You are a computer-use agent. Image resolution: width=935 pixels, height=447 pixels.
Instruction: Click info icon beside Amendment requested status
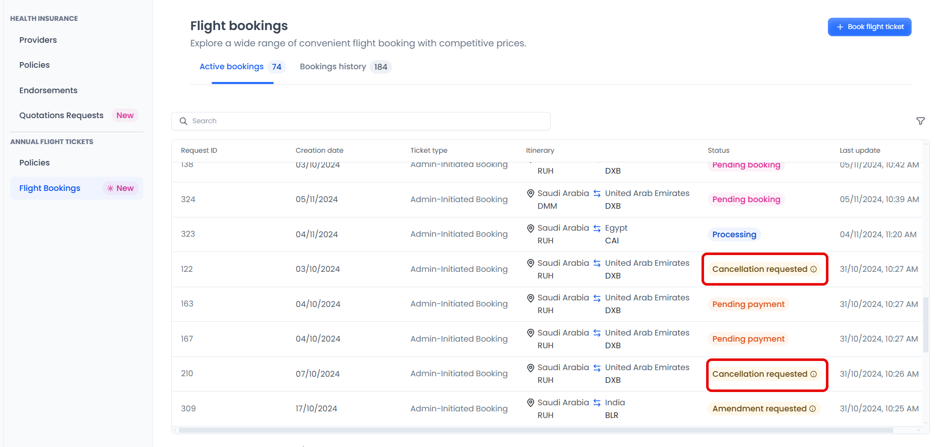point(813,409)
